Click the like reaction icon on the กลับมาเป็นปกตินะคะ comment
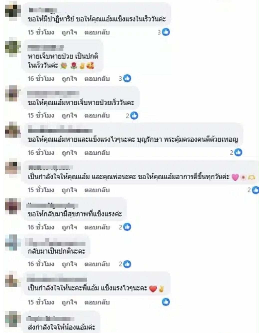The width and height of the screenshot is (259, 333). 127,264
